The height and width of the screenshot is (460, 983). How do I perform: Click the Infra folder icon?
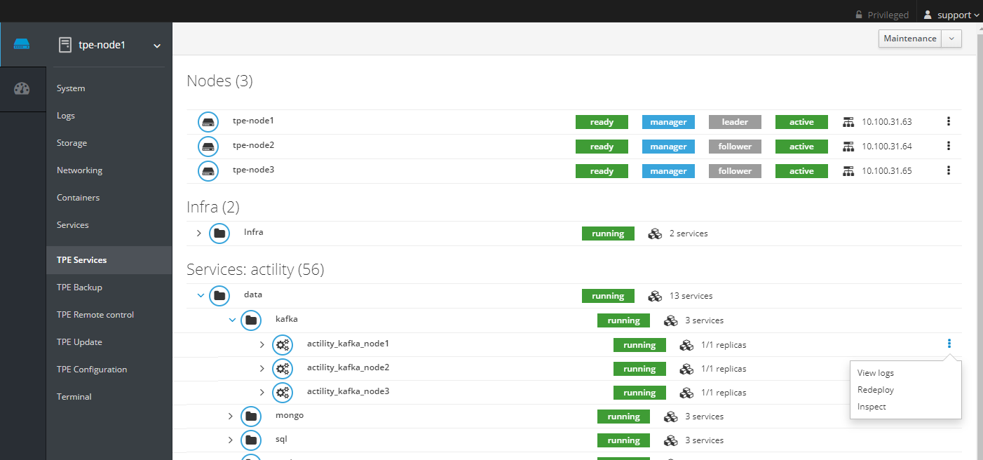click(x=219, y=233)
